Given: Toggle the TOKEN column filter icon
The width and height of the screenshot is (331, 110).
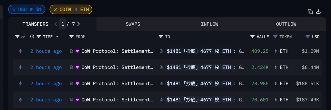Looking at the screenshot, I should tap(275, 36).
